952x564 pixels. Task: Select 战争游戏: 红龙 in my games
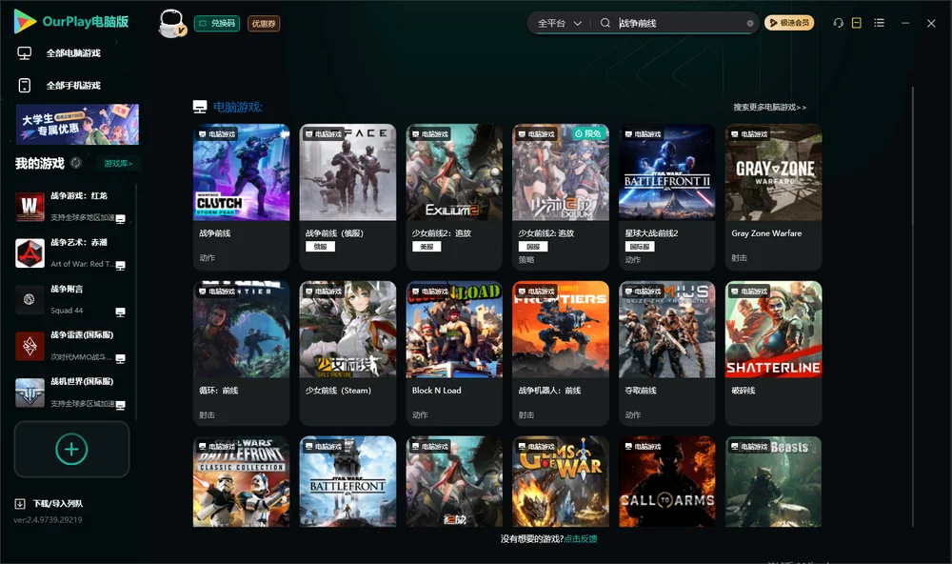pyautogui.click(x=71, y=207)
